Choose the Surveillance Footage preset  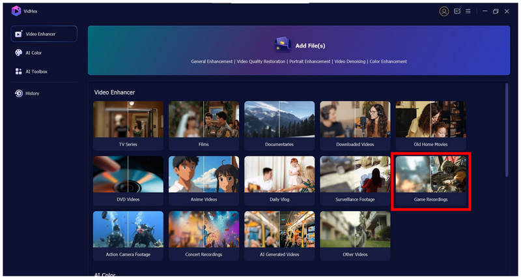pos(355,179)
